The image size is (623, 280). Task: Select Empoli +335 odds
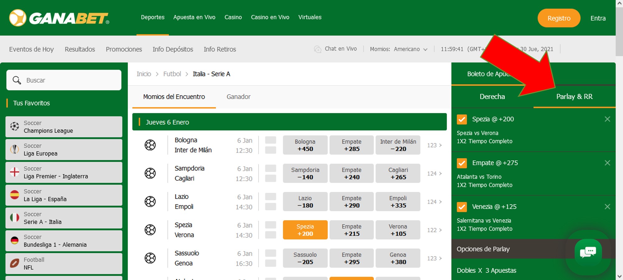pyautogui.click(x=398, y=202)
